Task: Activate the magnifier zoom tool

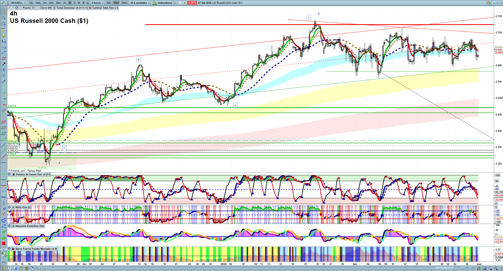Action: coord(3,18)
